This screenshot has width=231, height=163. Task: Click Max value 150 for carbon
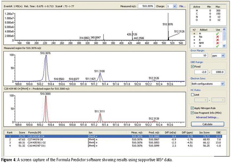coord(218,14)
